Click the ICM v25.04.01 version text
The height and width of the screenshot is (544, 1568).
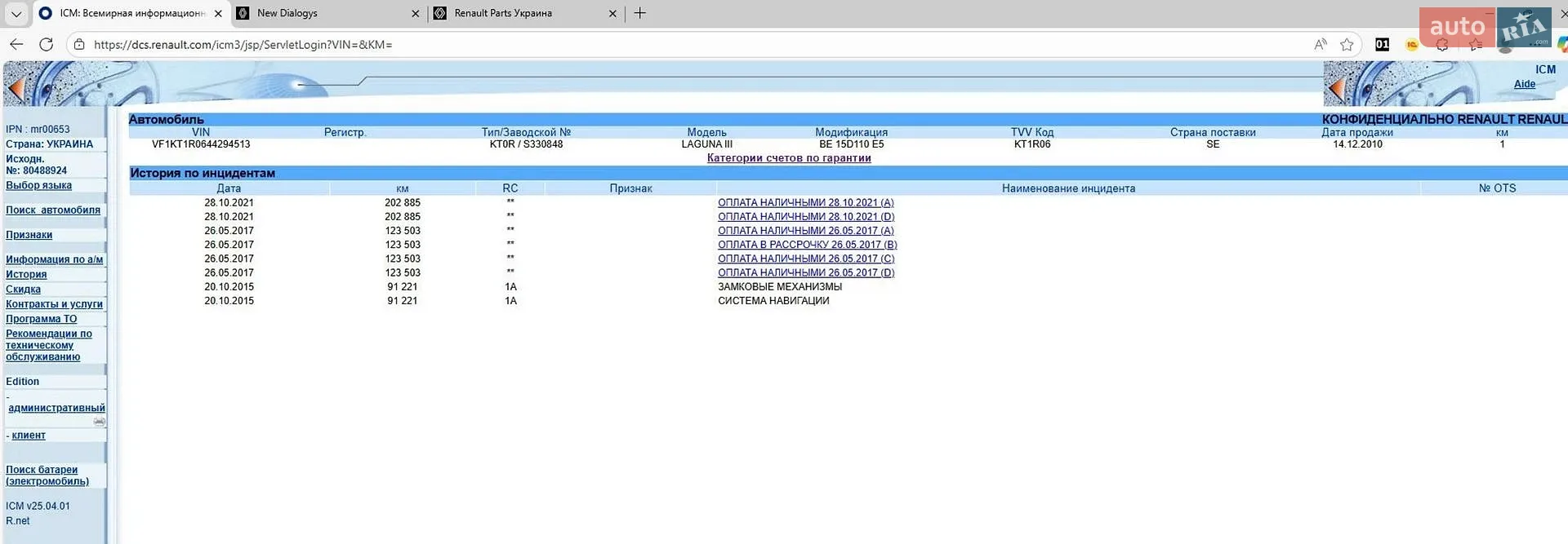pos(38,506)
